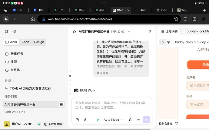
Task: Send message with the purple arrow button
Action: (146, 120)
